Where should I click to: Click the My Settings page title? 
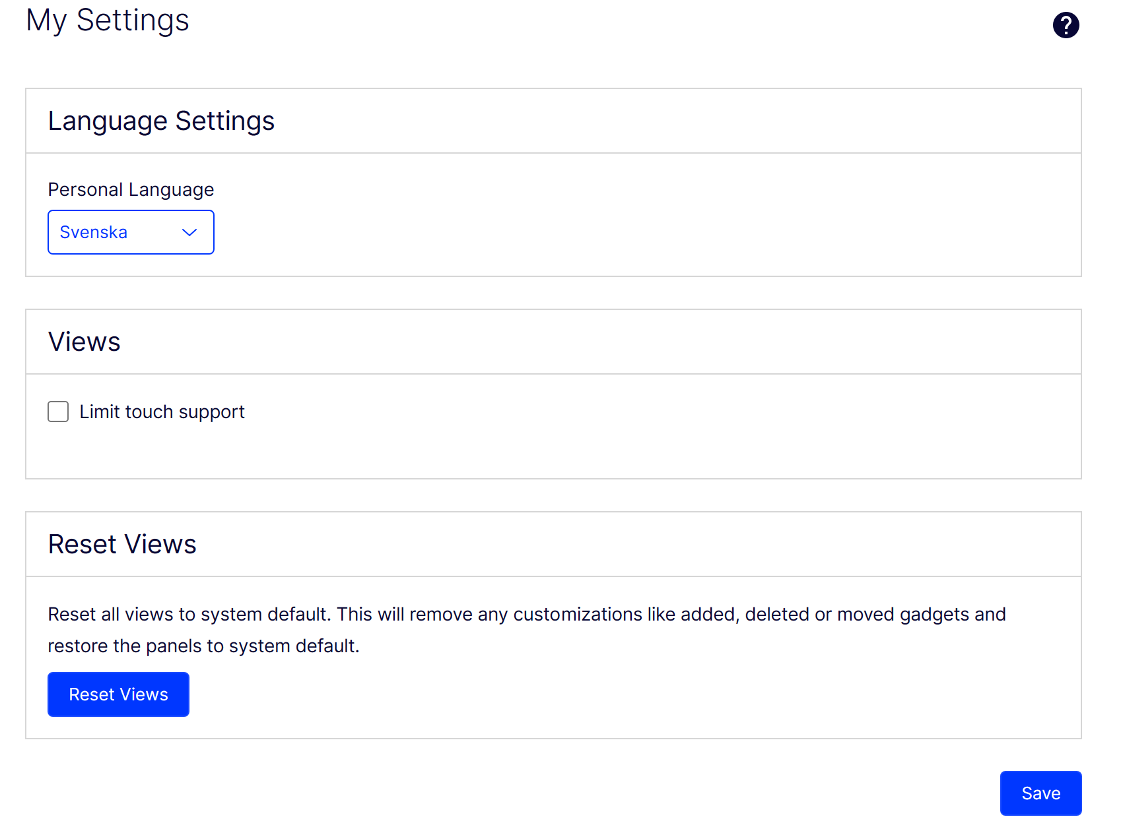(x=108, y=20)
